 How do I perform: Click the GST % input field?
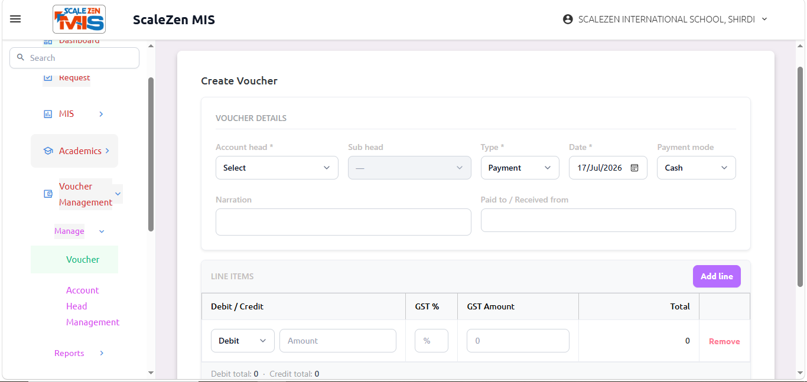click(431, 341)
